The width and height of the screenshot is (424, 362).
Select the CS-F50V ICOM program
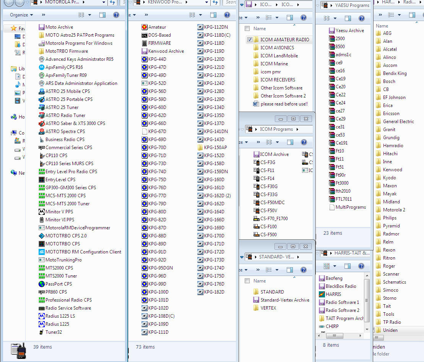coord(268,211)
